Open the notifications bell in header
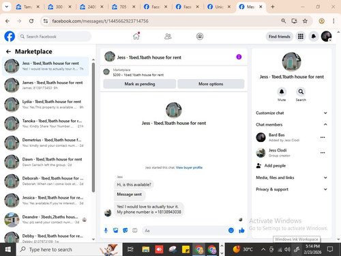Viewport: 341px width, 256px height. pos(314,36)
